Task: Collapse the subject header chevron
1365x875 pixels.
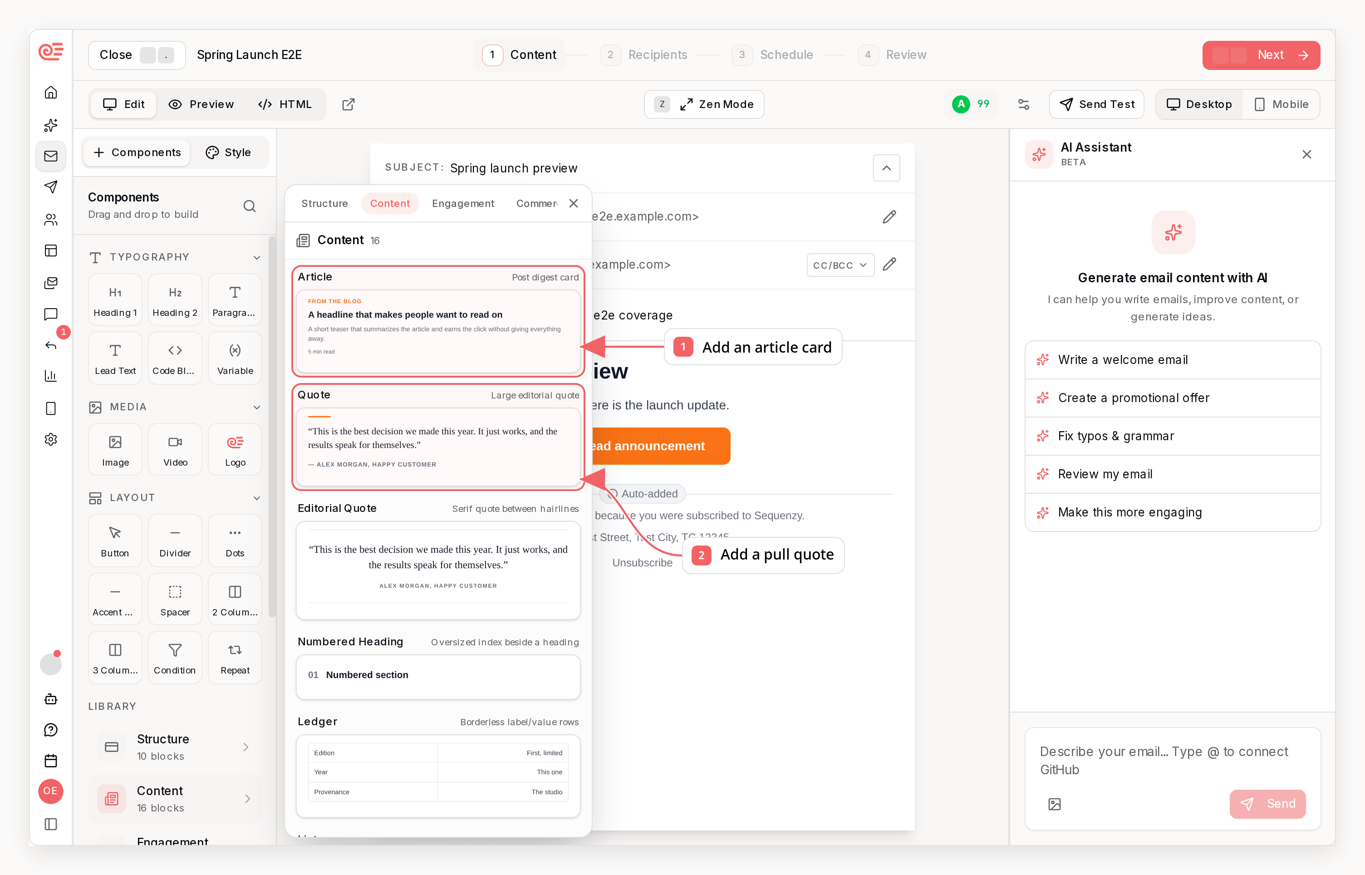Action: pyautogui.click(x=886, y=168)
